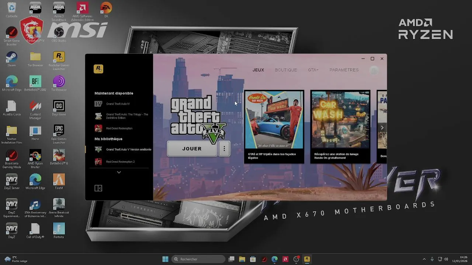
Task: Select the Arma 3 Soundtrack desktop icon
Action: point(59,11)
